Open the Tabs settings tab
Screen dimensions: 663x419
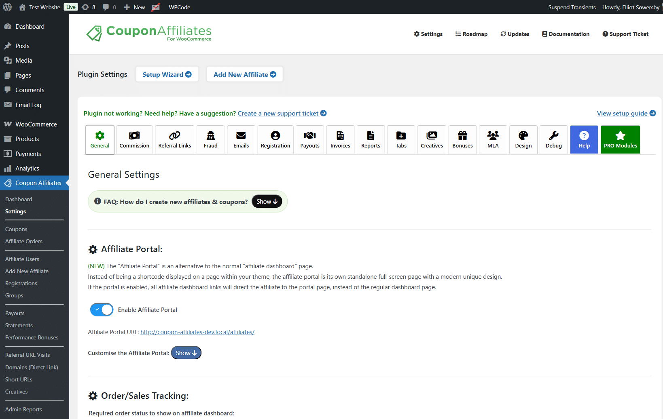[x=401, y=140]
